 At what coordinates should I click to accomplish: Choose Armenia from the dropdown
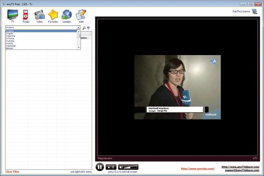(41, 38)
